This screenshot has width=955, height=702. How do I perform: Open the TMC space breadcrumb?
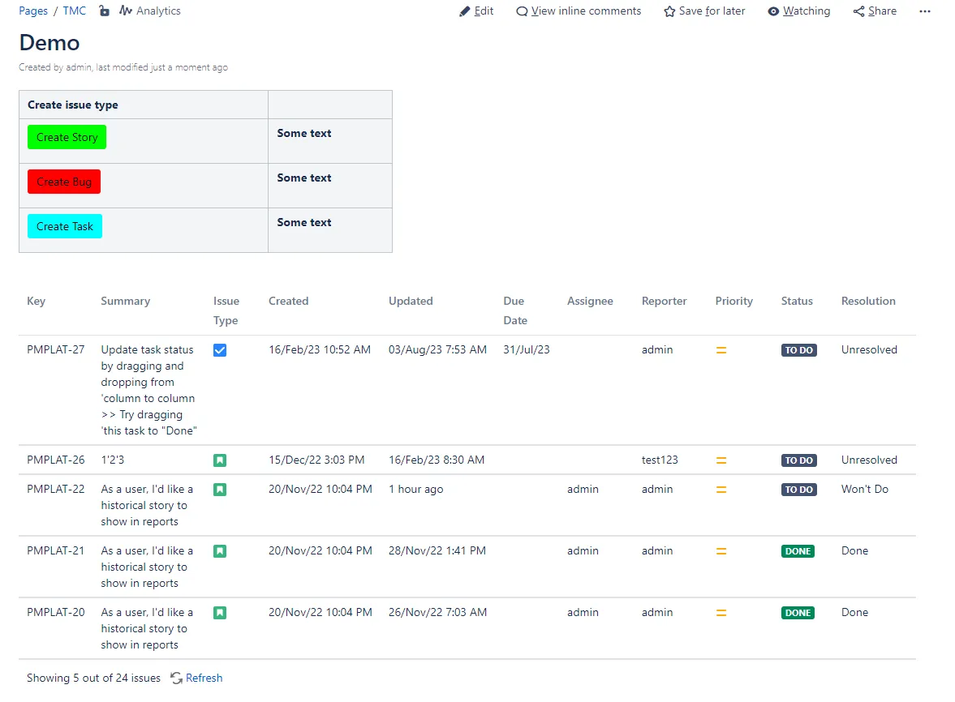75,11
